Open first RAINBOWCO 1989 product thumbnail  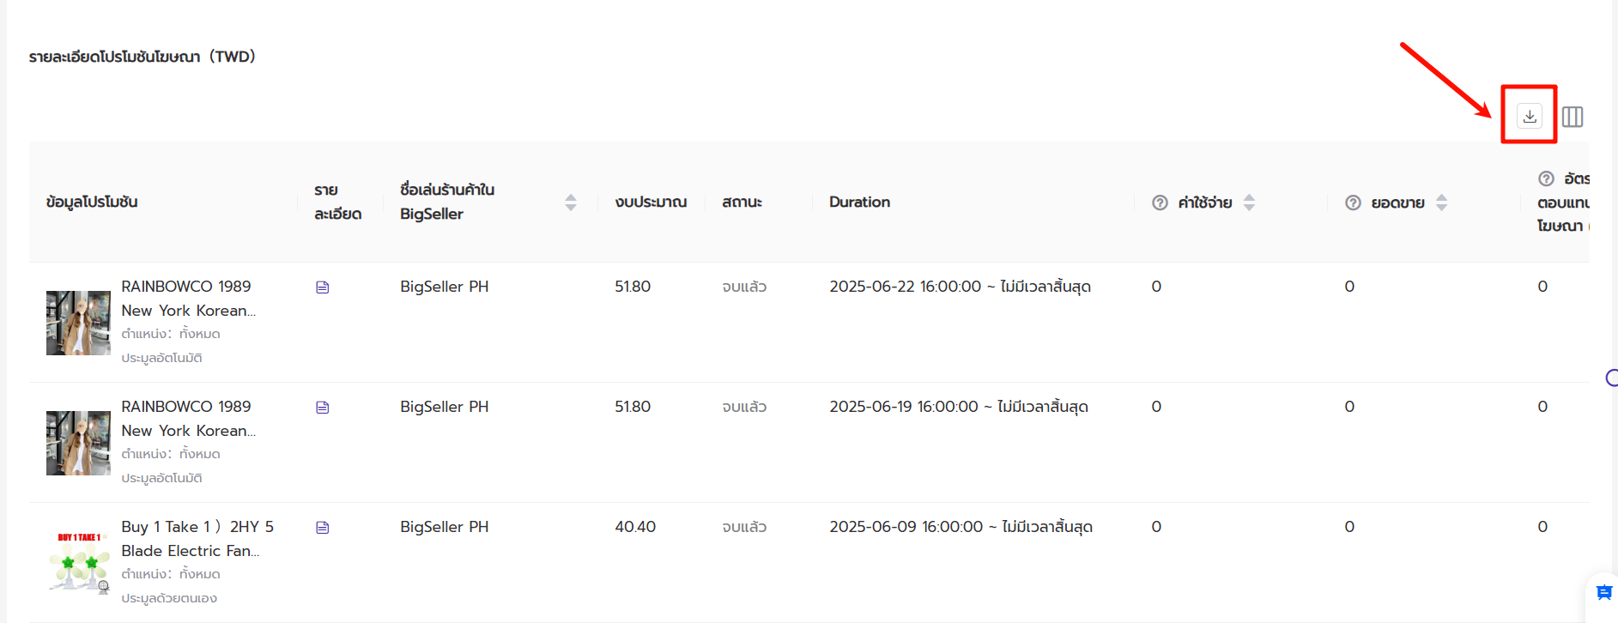(78, 323)
